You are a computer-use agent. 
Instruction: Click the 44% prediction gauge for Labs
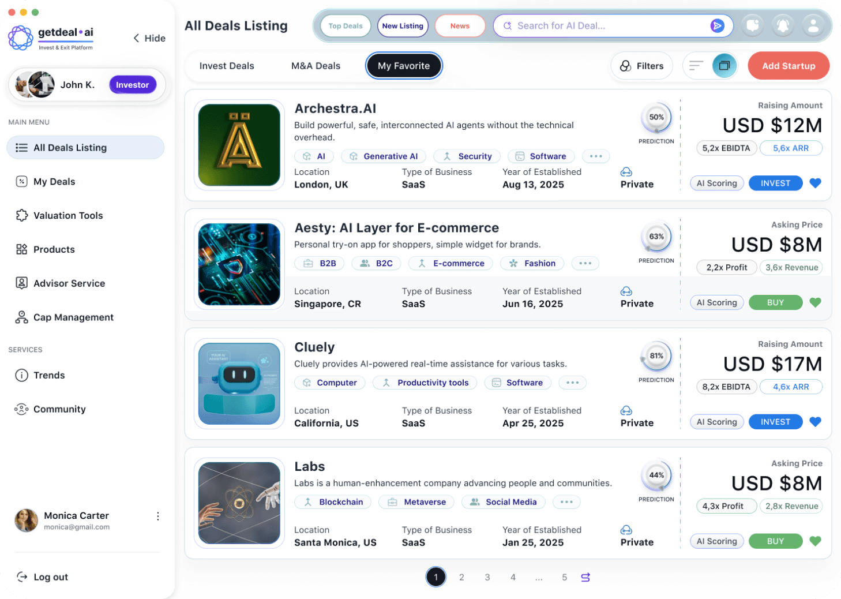656,476
